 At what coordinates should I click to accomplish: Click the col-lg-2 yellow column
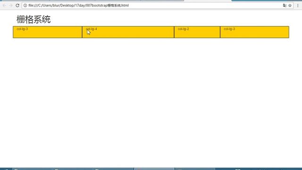click(x=197, y=32)
